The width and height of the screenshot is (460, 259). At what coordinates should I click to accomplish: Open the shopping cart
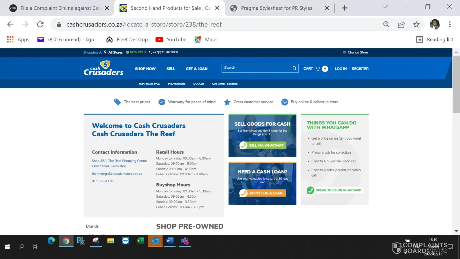tap(316, 69)
